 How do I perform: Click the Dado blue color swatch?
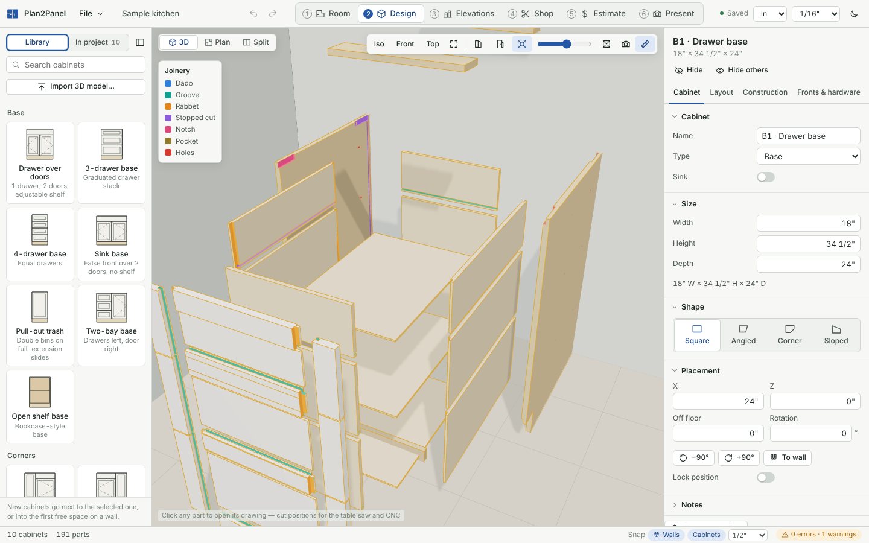(168, 83)
